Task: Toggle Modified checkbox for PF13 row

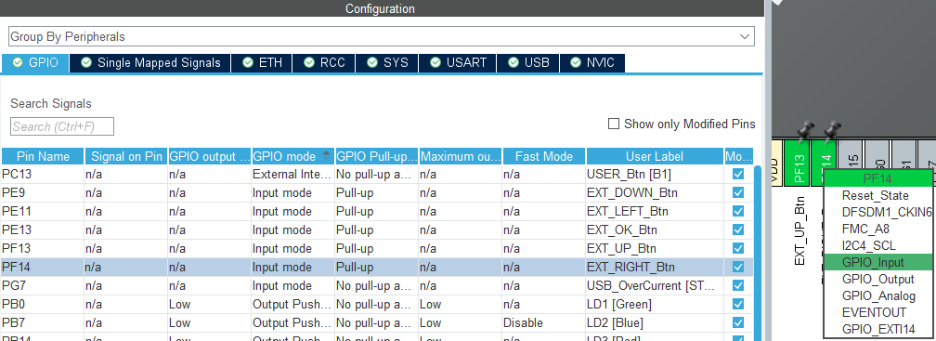Action: click(x=738, y=248)
